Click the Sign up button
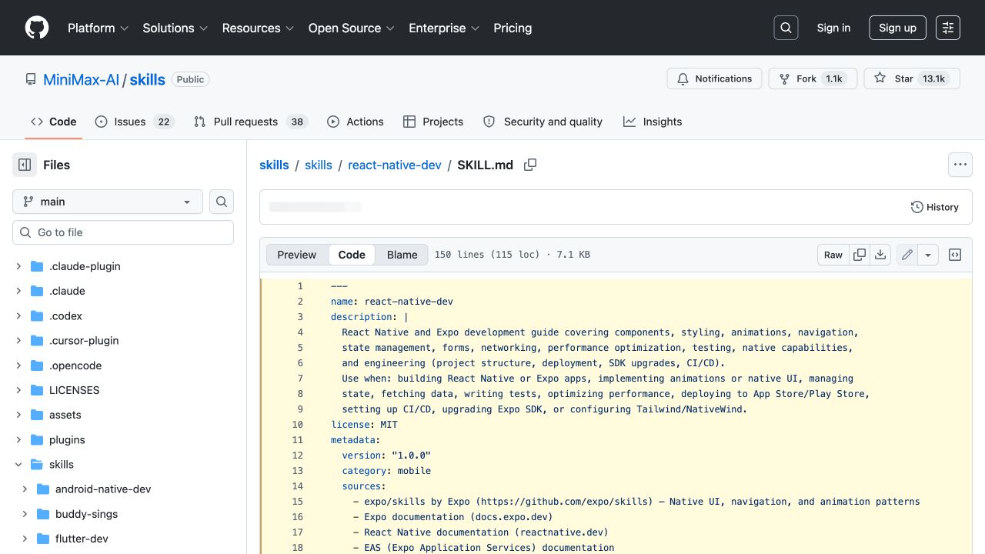This screenshot has height=554, width=985. [x=897, y=28]
